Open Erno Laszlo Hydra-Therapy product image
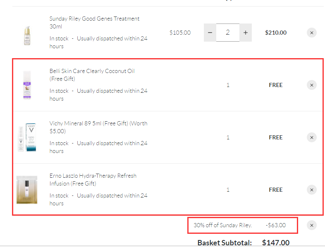Screen dimensions: 325x247 click(x=27, y=190)
